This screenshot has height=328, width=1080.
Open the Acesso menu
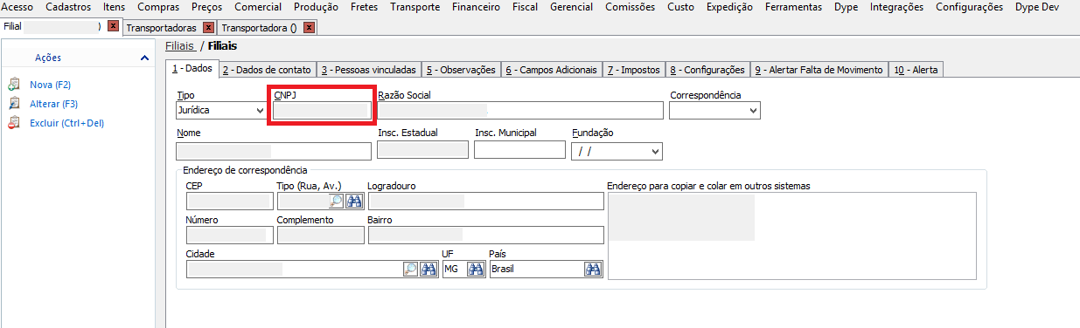point(18,7)
